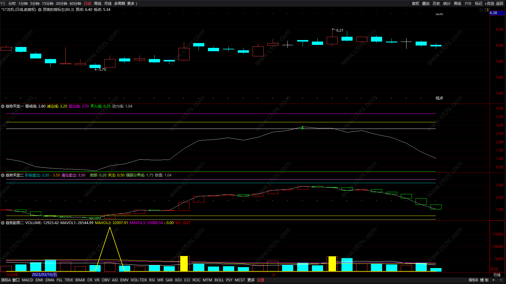Viewport: 506px width, 284px height.
Task: Switch to 指标B indicator set
Action: [473, 280]
